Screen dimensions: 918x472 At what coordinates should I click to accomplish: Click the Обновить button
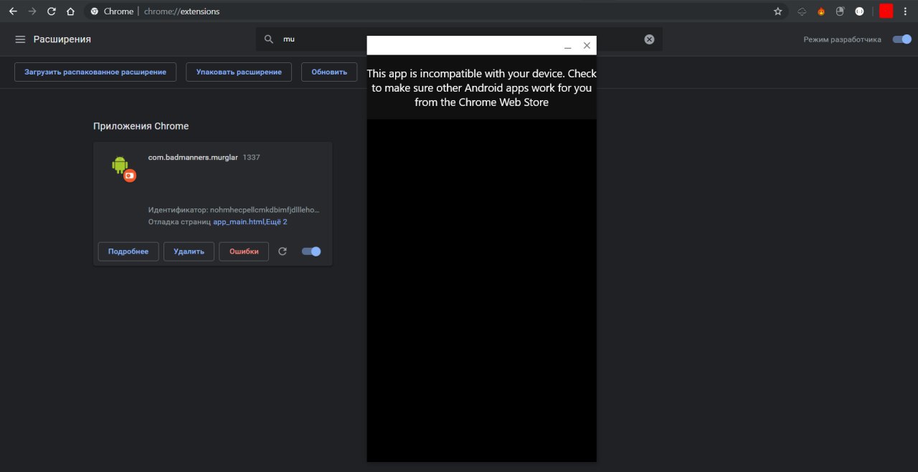coord(329,72)
